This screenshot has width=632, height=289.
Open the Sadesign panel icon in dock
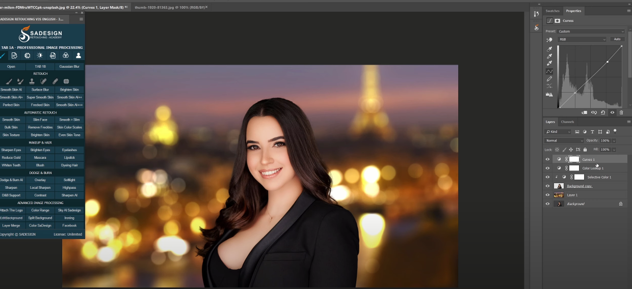(536, 27)
